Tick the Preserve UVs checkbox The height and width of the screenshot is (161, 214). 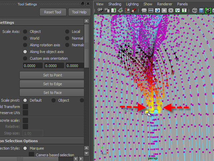pos(25,113)
